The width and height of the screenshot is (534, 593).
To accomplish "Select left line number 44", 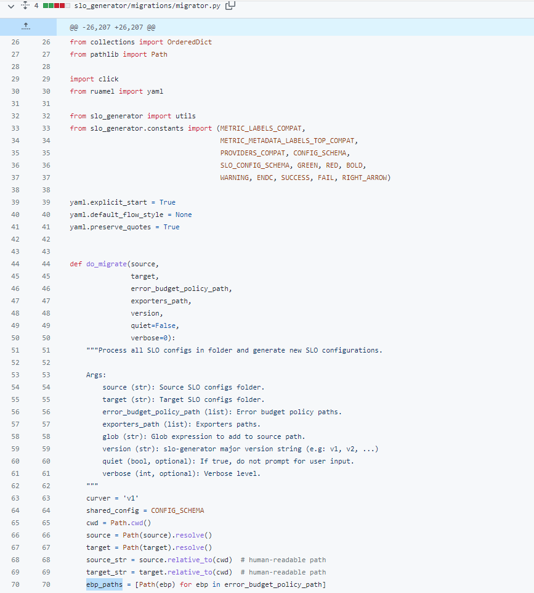I will [x=15, y=264].
